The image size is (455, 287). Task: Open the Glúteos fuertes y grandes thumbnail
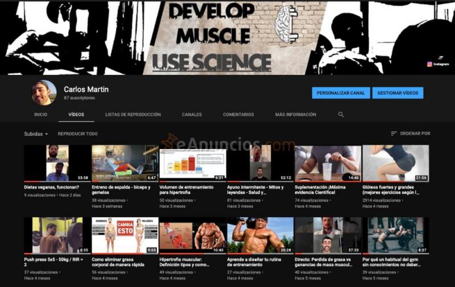pos(395,163)
